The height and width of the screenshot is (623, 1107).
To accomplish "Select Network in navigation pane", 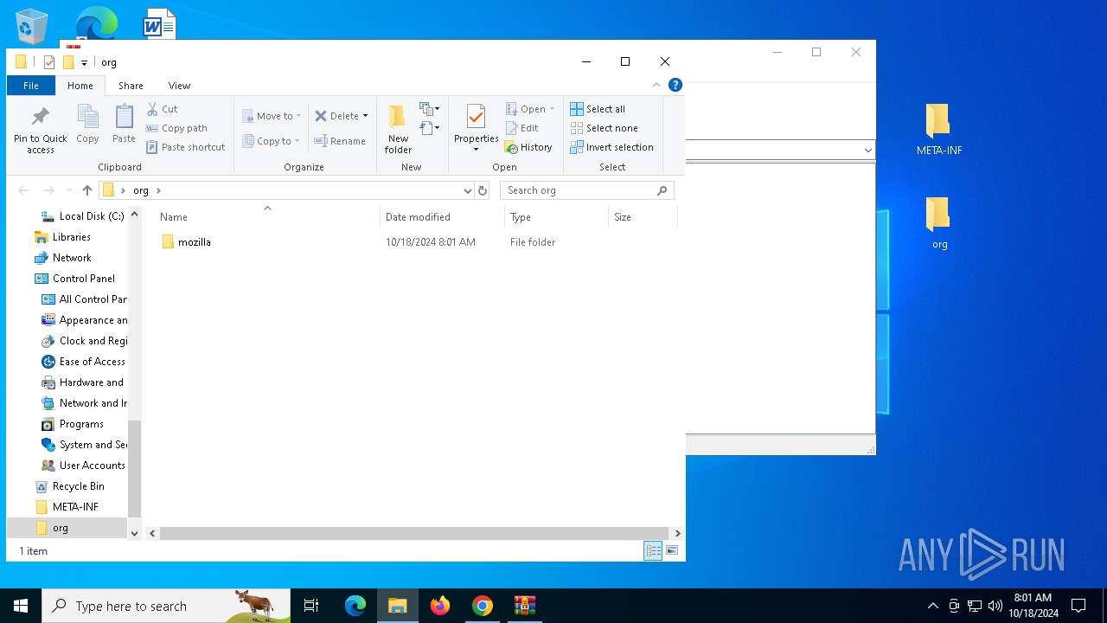I will [x=62, y=258].
